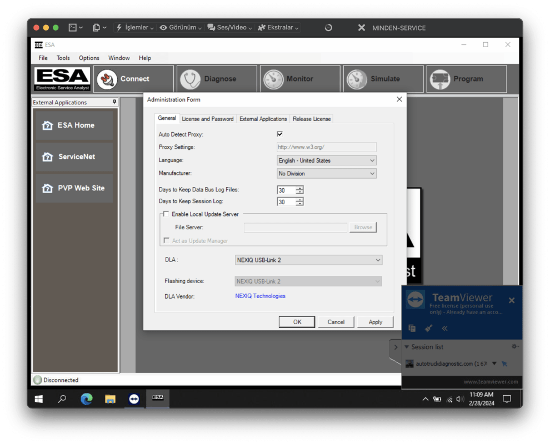Open PVP Web Site shortcut
550x444 pixels.
(x=74, y=188)
